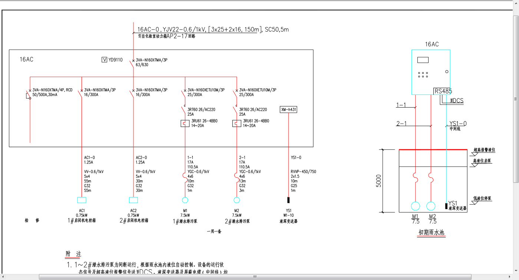Click the horizontal scrollbar right arrow
This screenshot has height=280, width=519.
(510, 277)
